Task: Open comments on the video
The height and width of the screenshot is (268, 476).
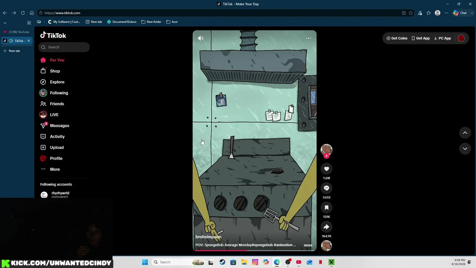Action: pyautogui.click(x=327, y=188)
